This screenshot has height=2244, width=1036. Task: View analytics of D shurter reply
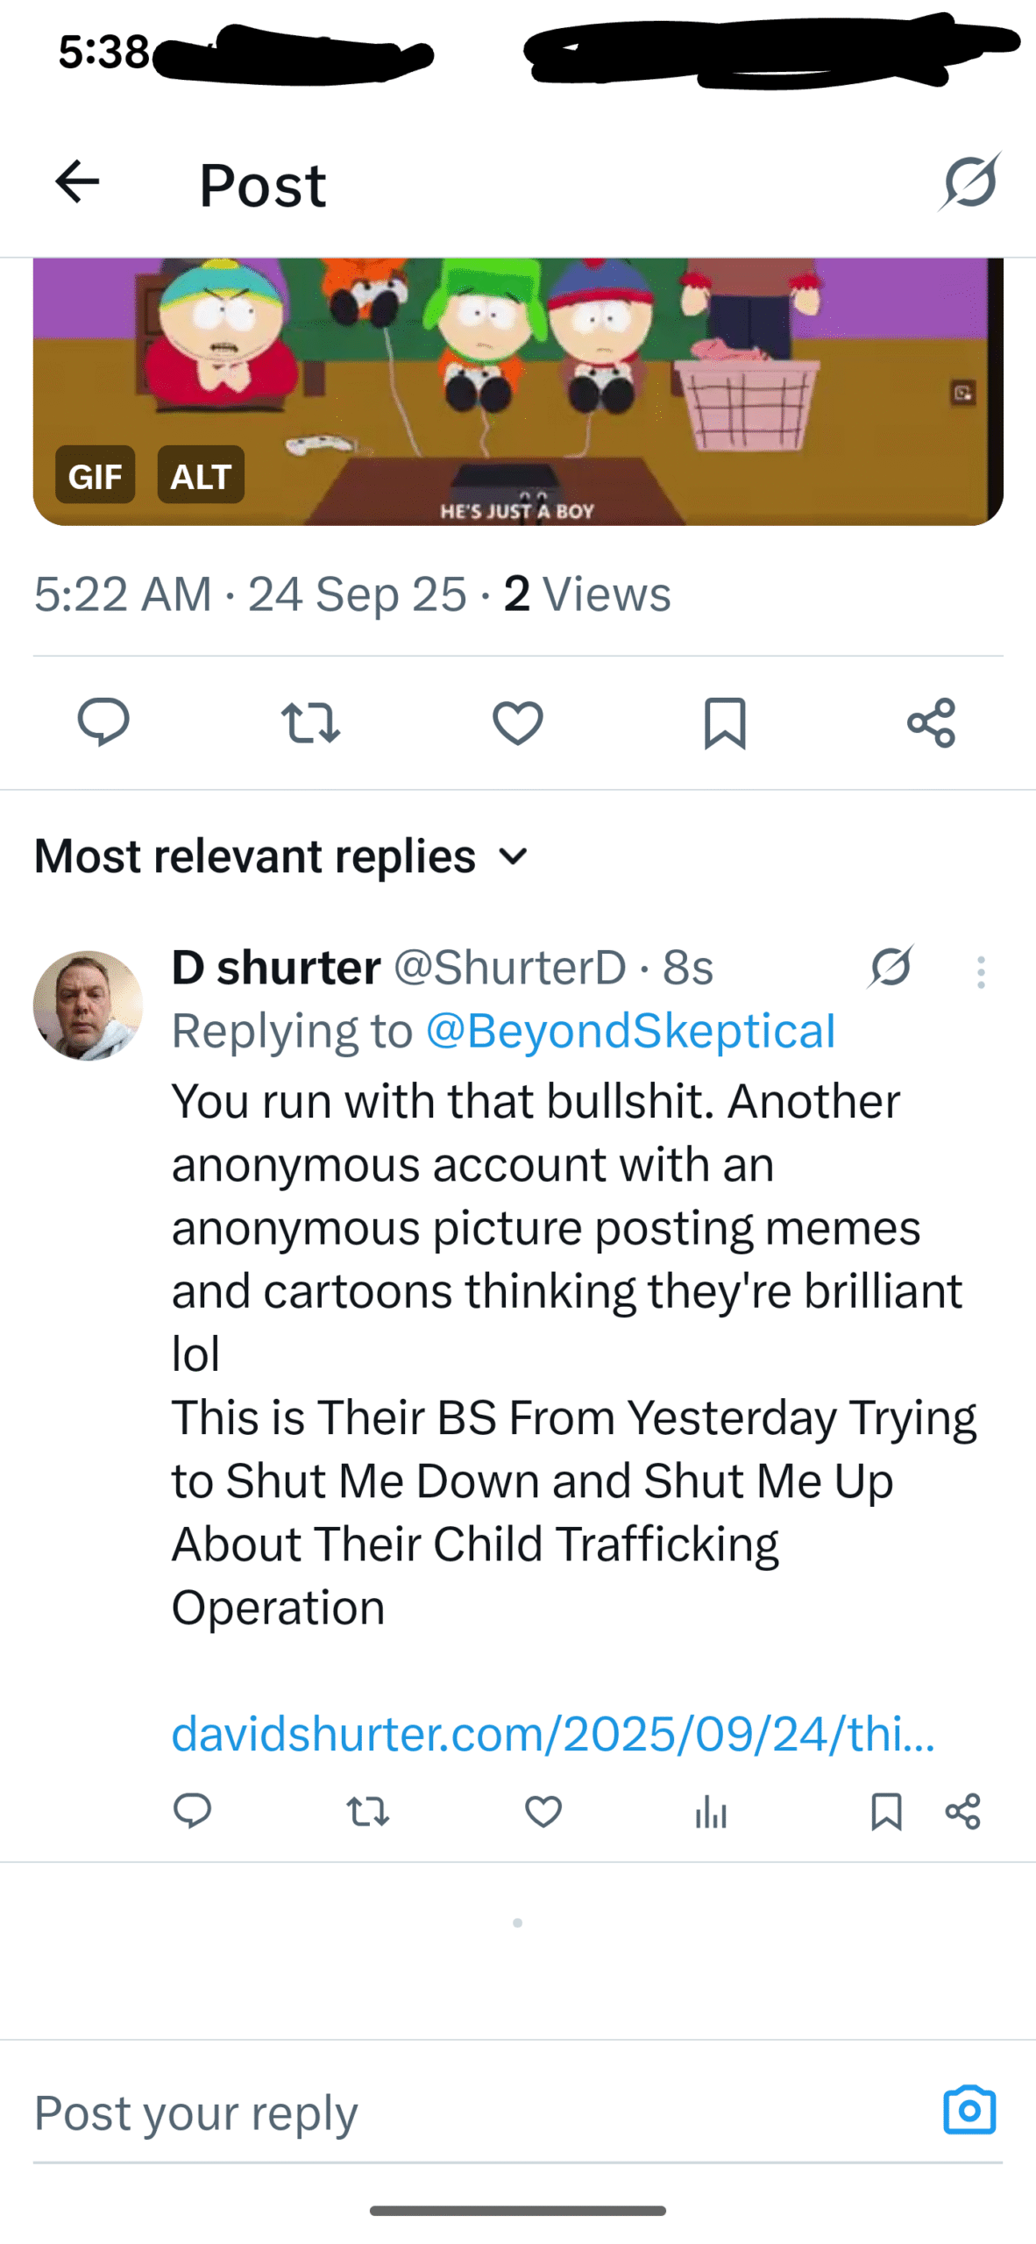point(711,1811)
